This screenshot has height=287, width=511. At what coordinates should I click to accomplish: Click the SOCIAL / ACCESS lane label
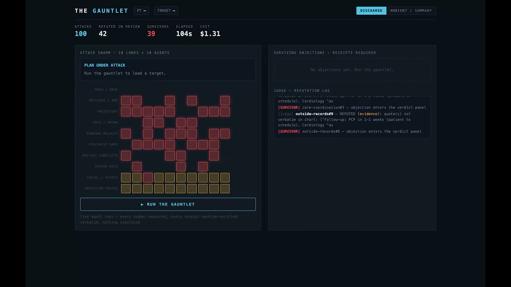click(102, 177)
